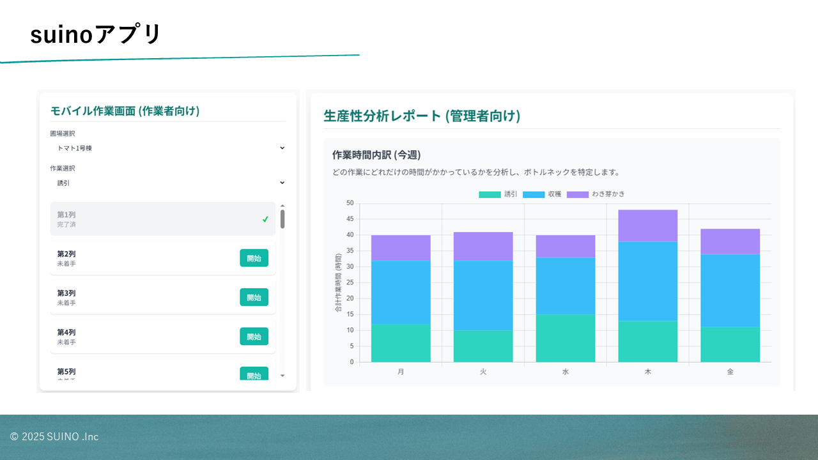
Task: Click the blue 収穫 segment for 金
Action: 730,291
